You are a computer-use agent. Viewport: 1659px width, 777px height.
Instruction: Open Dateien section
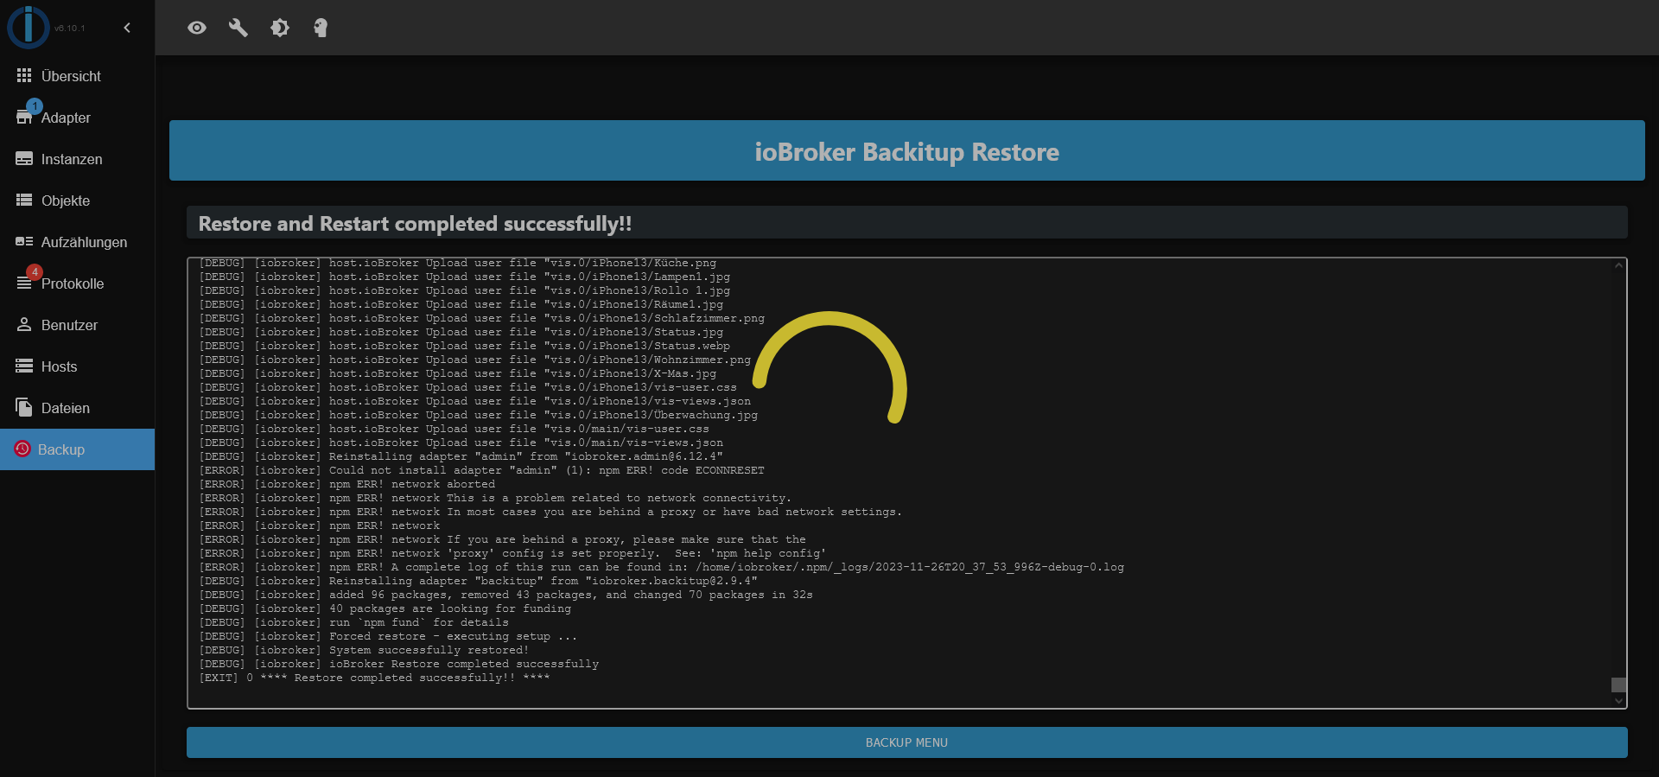77,408
